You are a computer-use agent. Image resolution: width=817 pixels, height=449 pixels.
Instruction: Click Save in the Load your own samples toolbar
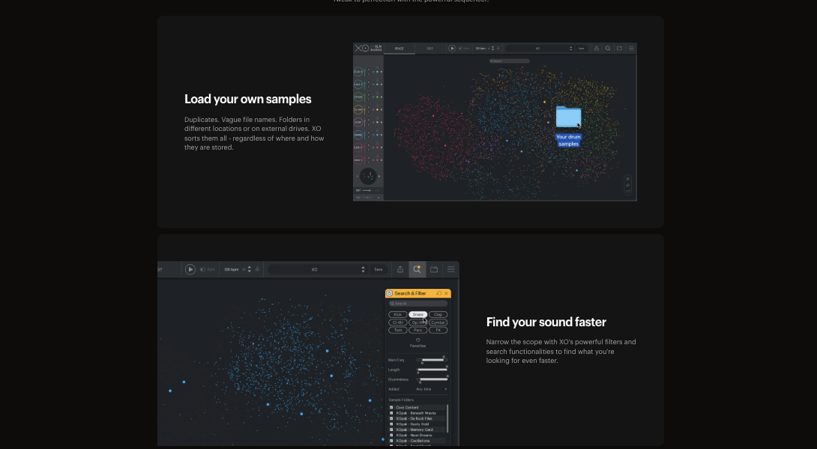point(582,49)
